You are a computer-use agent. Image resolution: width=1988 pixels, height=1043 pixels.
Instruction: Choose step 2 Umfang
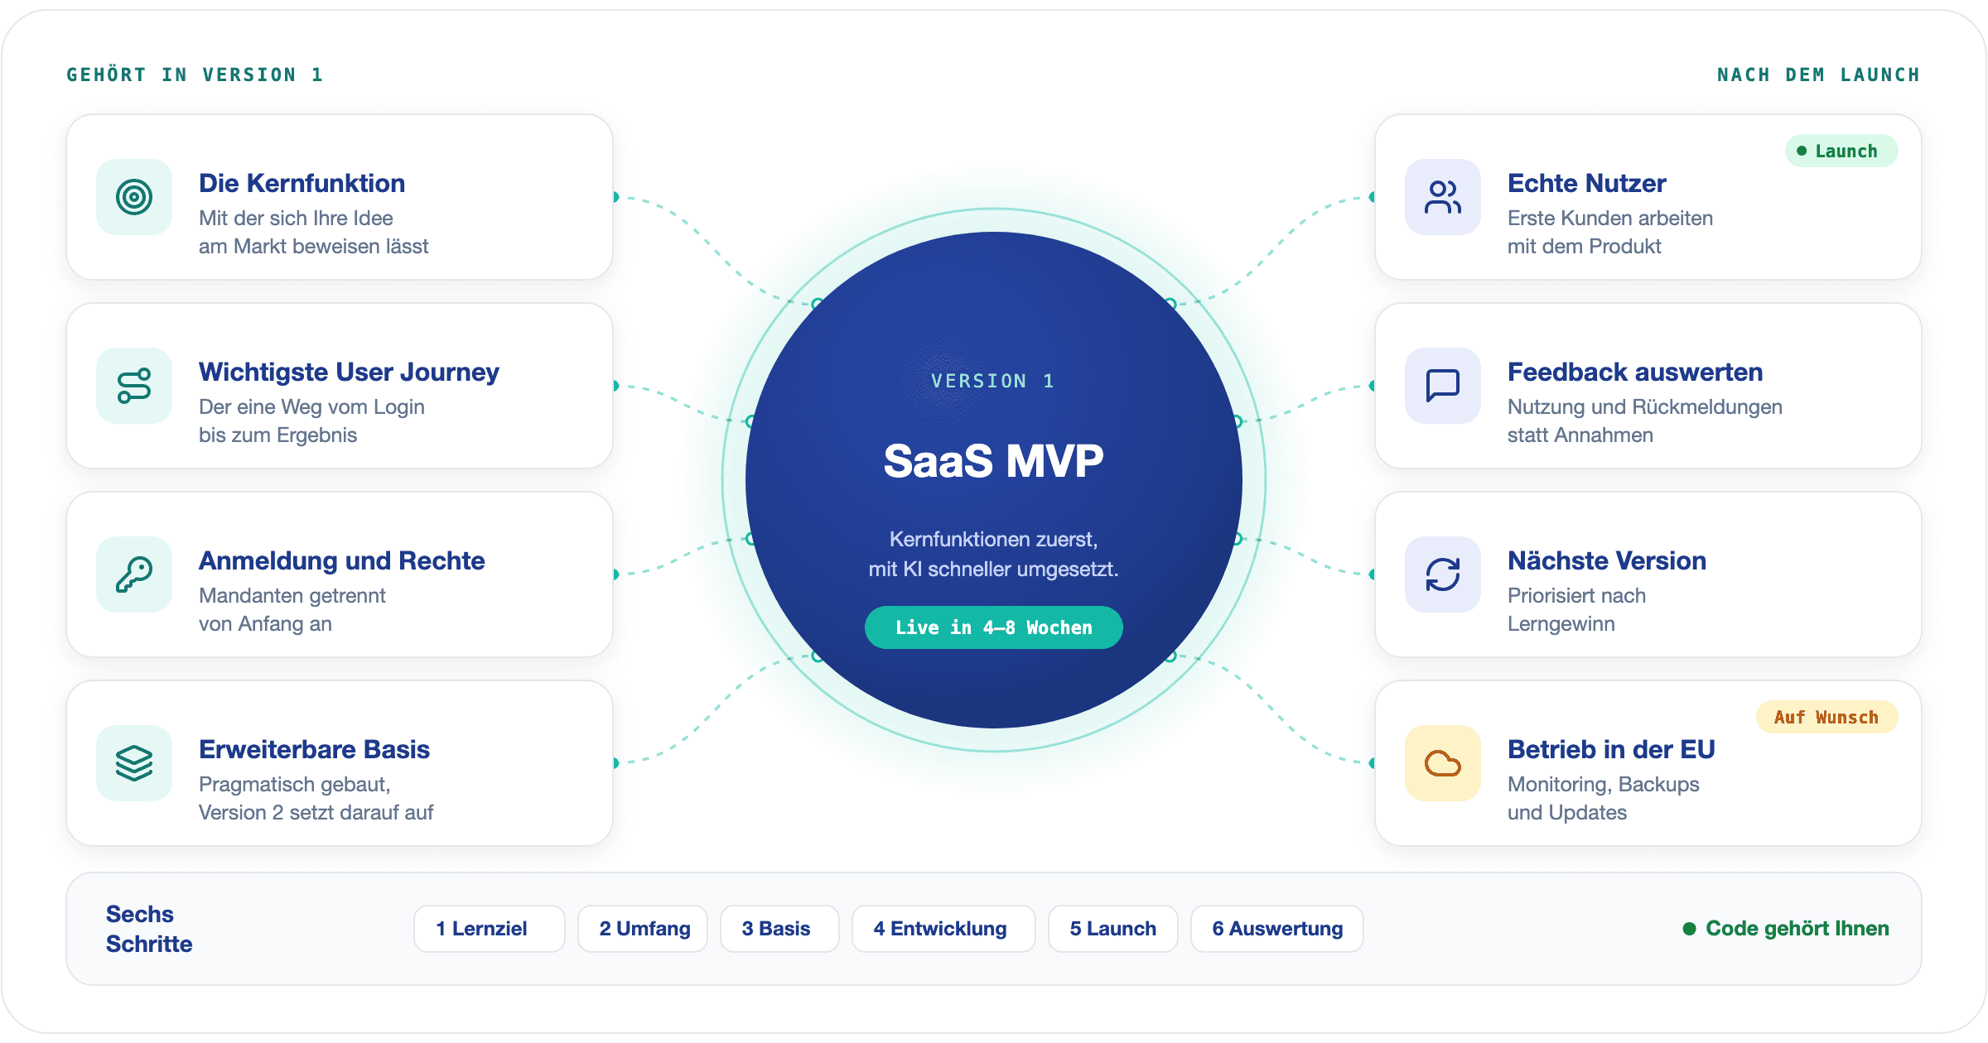click(x=643, y=929)
